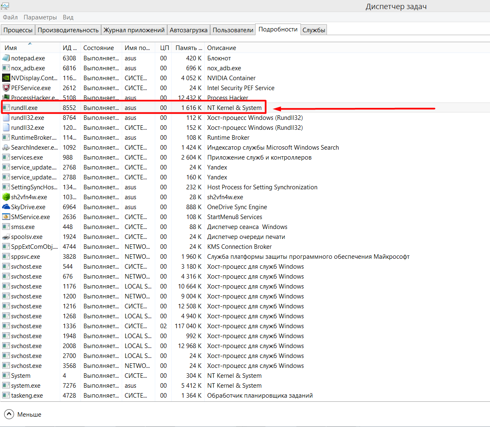Click the sh2vfn4w.exe green icon
This screenshot has width=490, height=427.
point(6,197)
